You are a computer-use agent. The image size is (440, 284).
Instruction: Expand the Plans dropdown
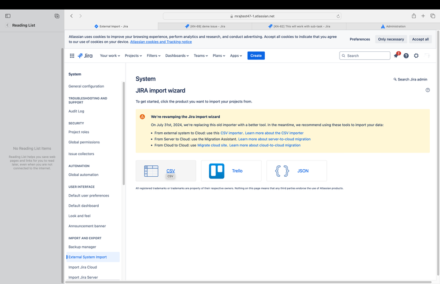[x=219, y=56]
